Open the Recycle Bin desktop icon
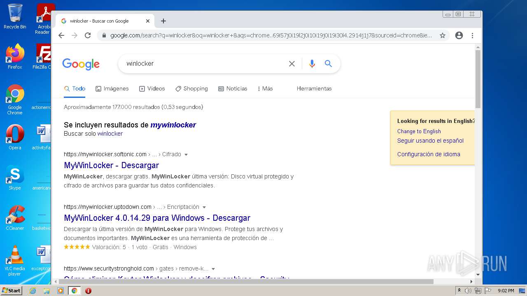Viewport: 527px width, 296px height. click(x=15, y=16)
